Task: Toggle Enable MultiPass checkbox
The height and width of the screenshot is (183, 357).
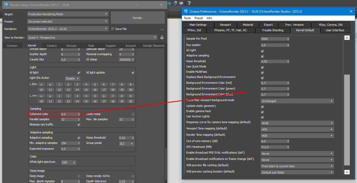Action: coord(262,73)
